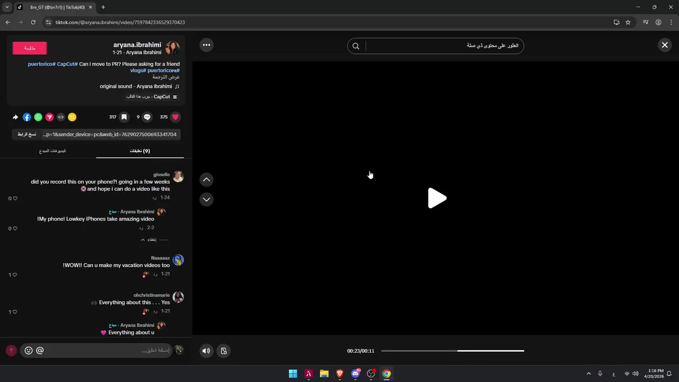Viewport: 679px width, 382px height.
Task: Click the ohchristinamarie username
Action: click(x=152, y=295)
